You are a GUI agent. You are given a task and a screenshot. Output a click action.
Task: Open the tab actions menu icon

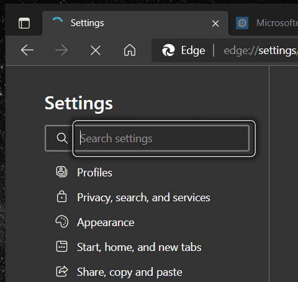point(24,23)
